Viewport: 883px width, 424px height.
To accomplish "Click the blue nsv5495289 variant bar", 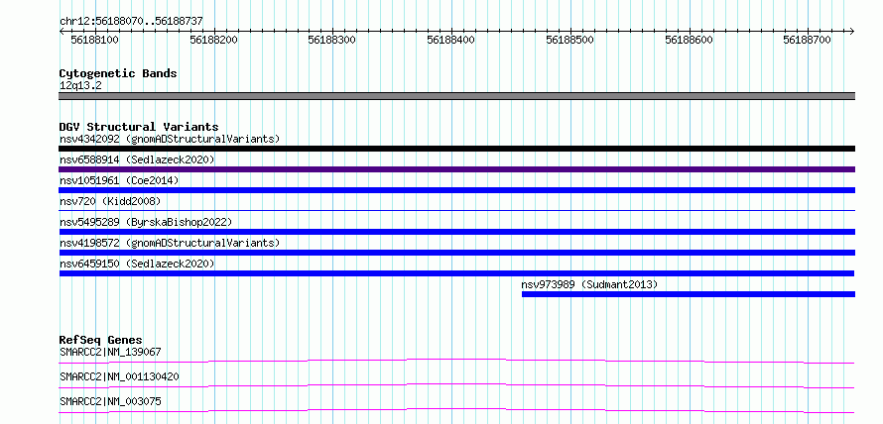I will 456,232.
